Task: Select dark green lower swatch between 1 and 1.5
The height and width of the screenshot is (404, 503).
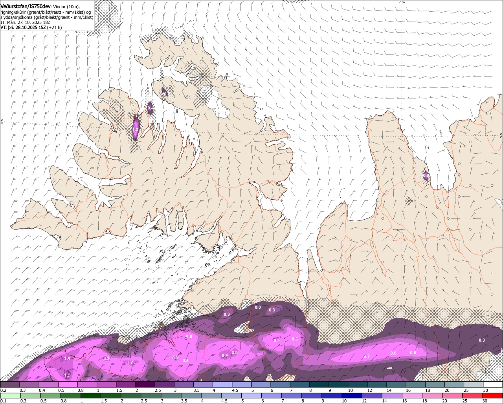Action: 91,395
